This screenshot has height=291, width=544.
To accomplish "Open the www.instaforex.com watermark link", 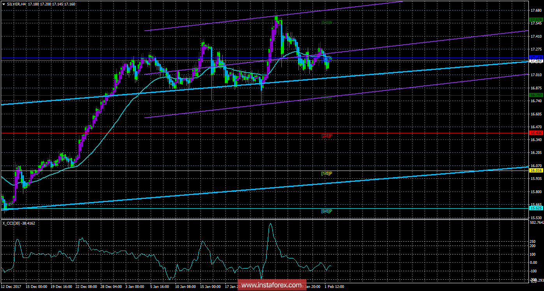I will 271,286.
